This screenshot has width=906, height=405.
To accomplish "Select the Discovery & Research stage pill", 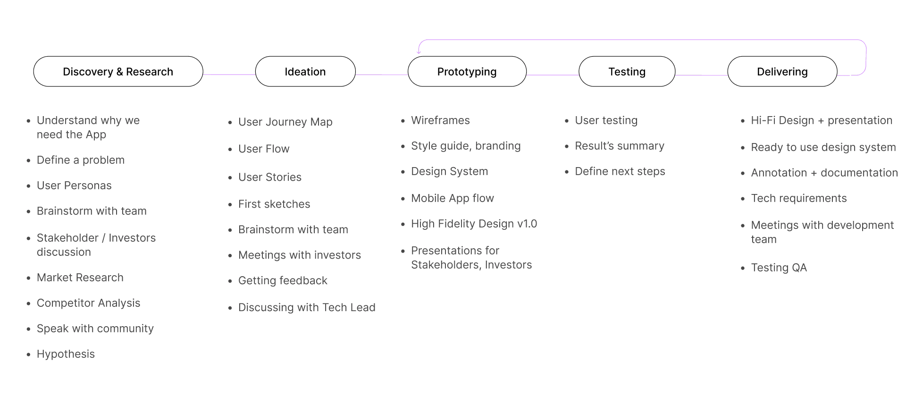I will click(118, 71).
